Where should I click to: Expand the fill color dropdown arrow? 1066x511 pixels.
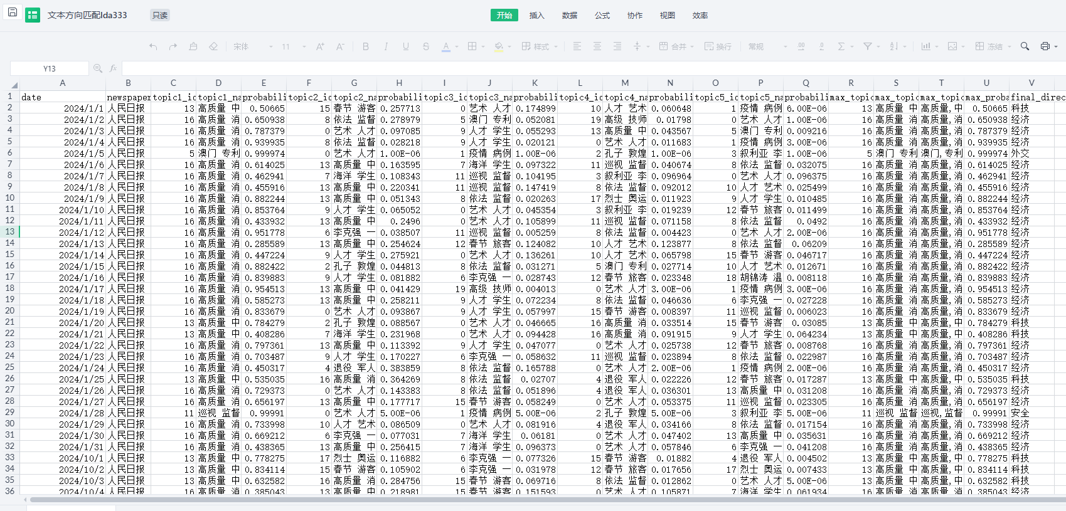(x=509, y=46)
